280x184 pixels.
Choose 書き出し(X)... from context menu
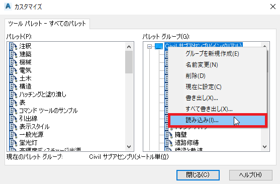[202, 98]
